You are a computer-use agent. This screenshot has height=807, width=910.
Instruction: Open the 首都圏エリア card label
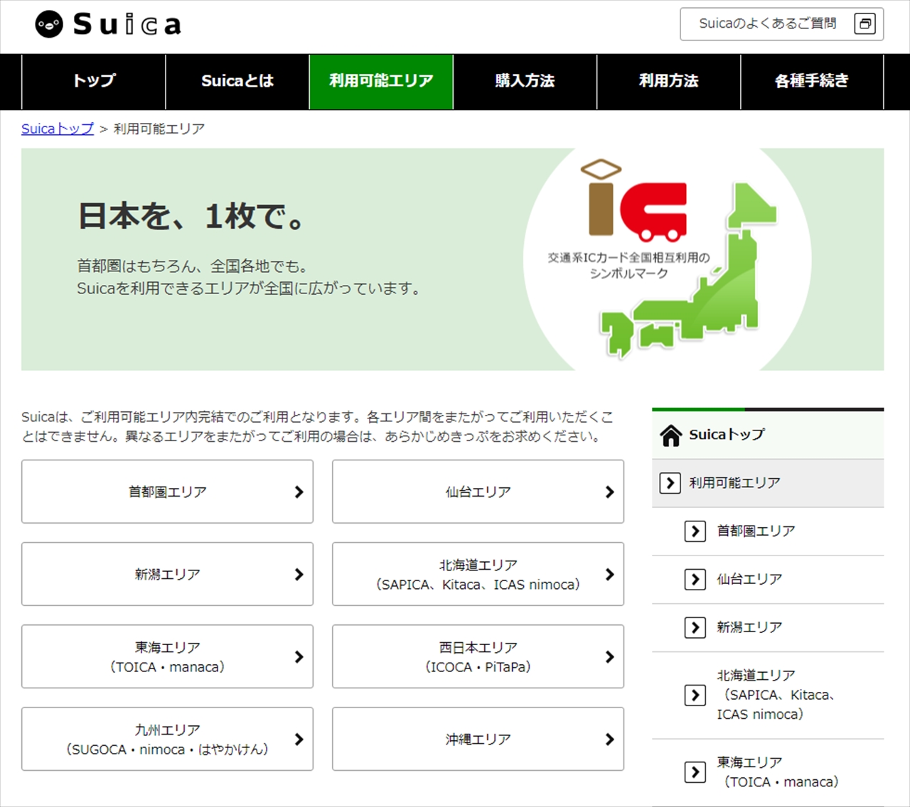pos(167,492)
